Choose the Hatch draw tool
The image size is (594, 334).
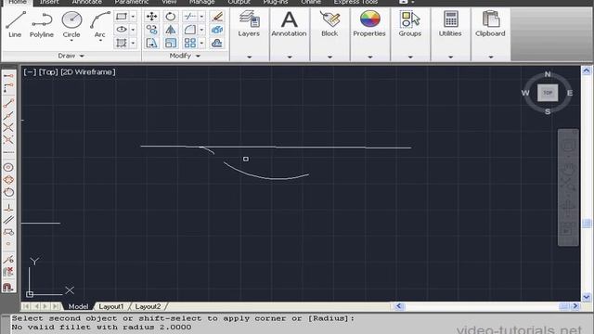122,43
